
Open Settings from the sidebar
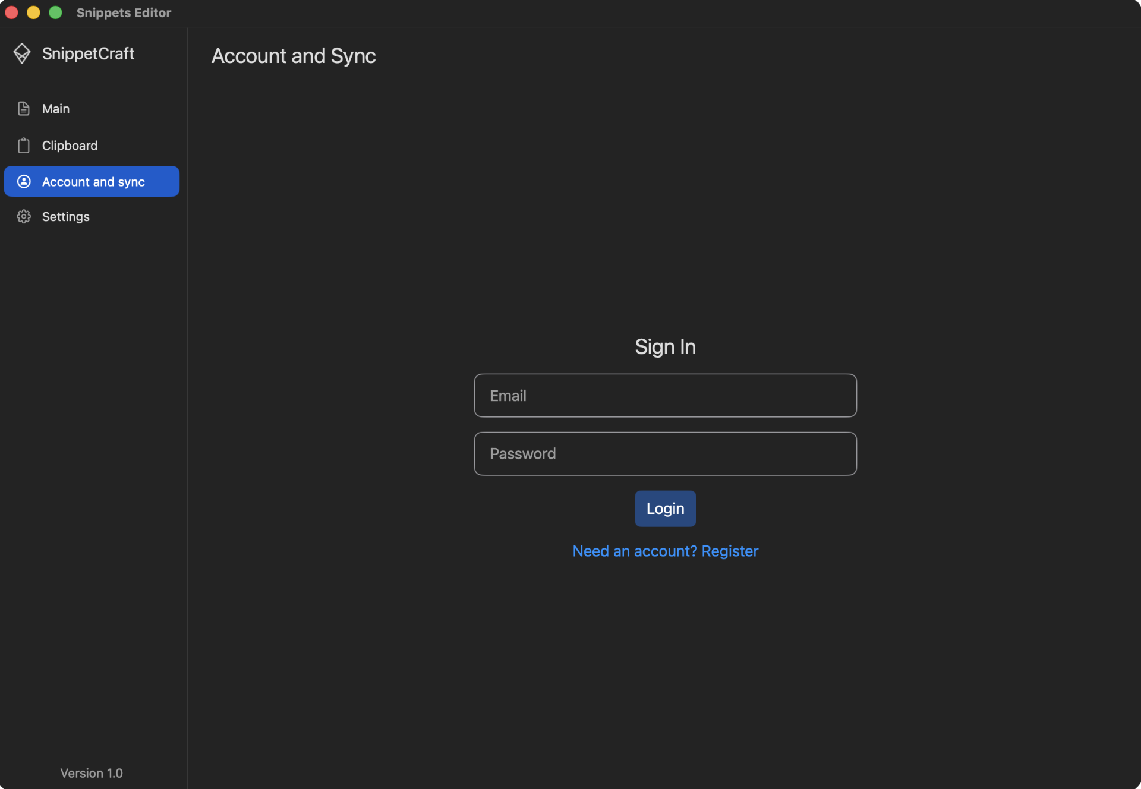tap(92, 217)
